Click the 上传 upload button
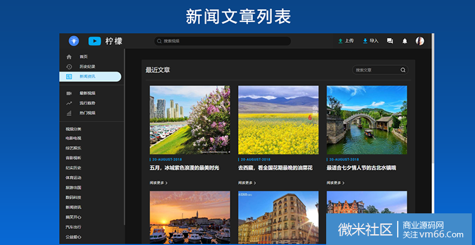Image resolution: width=475 pixels, height=245 pixels. point(346,41)
